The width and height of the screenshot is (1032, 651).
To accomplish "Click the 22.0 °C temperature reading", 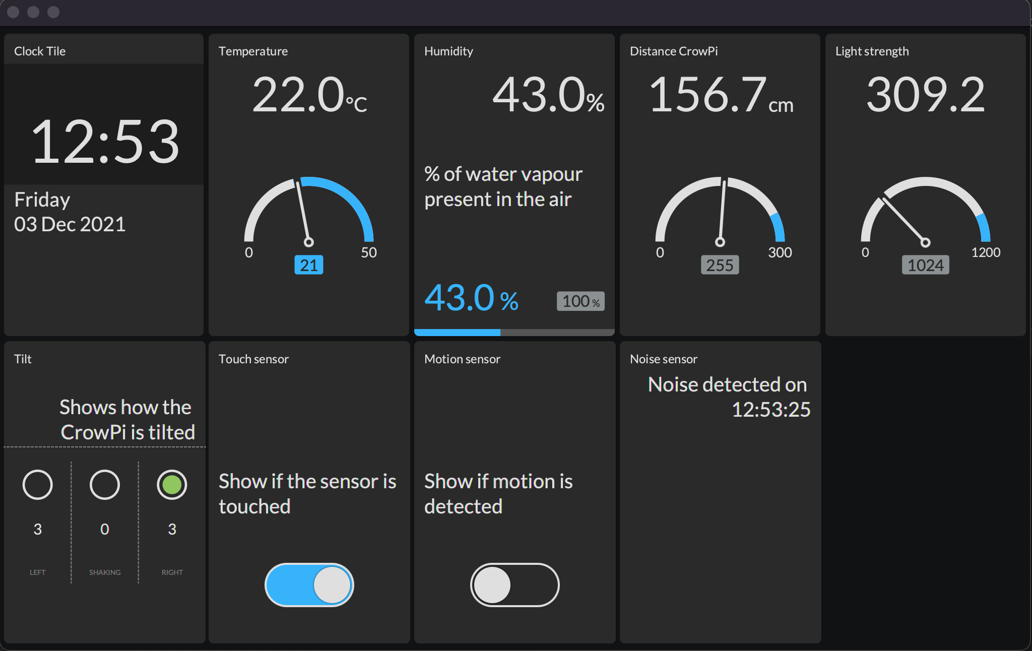I will [309, 95].
